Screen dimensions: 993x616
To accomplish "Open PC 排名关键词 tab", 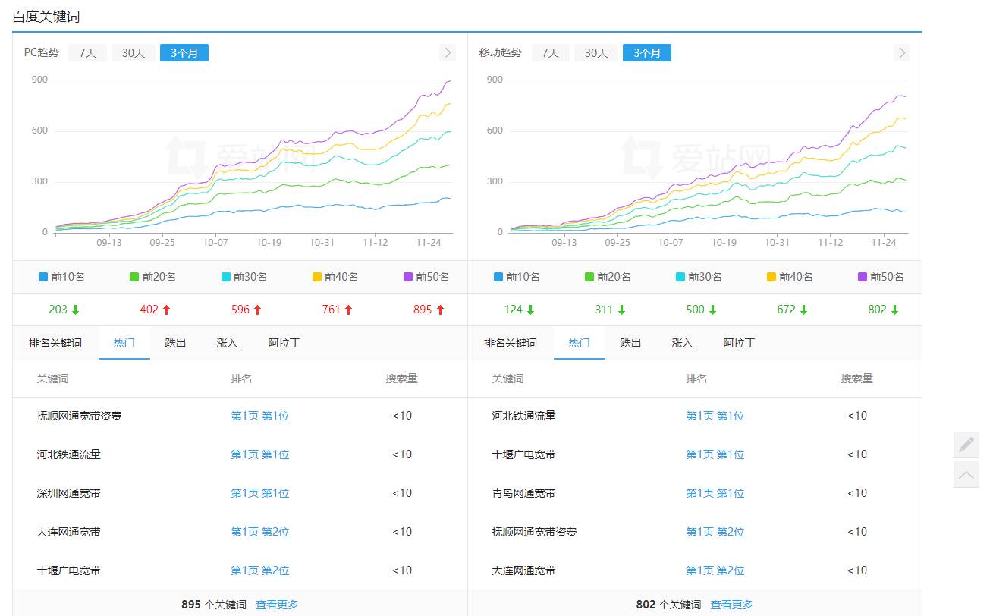I will tap(55, 343).
